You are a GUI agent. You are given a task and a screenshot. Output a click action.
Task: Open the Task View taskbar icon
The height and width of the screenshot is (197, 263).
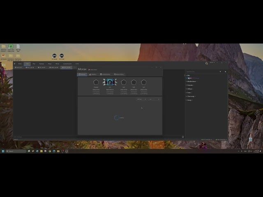(x=29, y=151)
